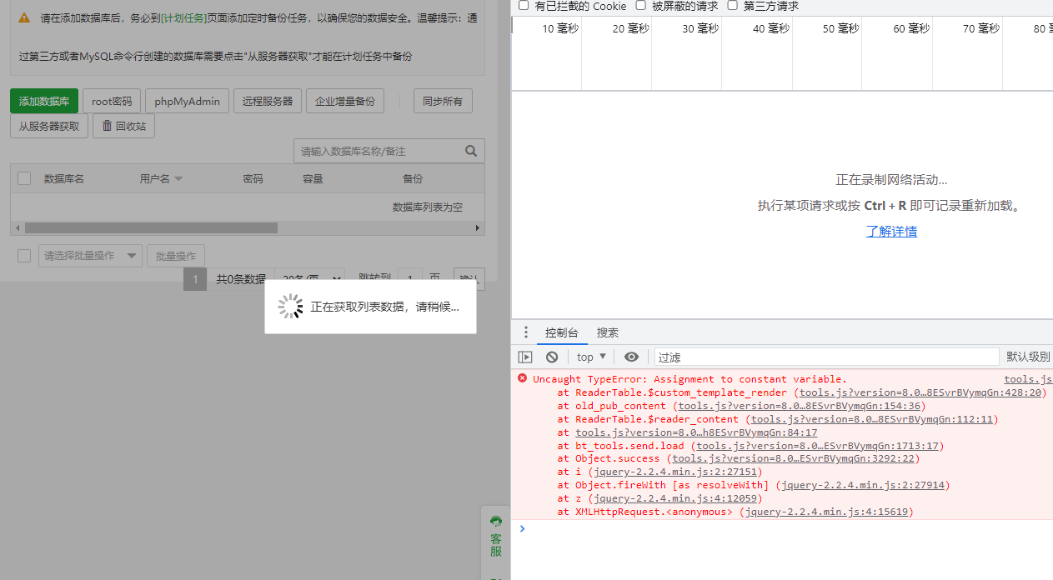Image resolution: width=1053 pixels, height=580 pixels.
Task: Click scrollbar right arrow in database table
Action: tap(479, 227)
